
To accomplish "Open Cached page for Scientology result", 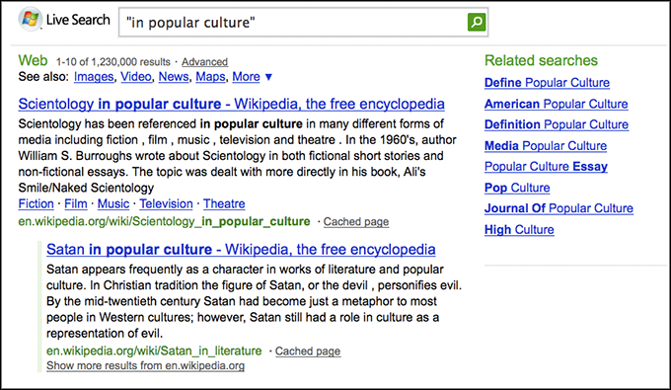I will click(x=356, y=222).
